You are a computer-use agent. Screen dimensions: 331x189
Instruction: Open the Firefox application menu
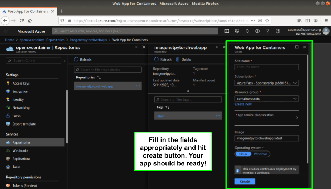[x=326, y=21]
